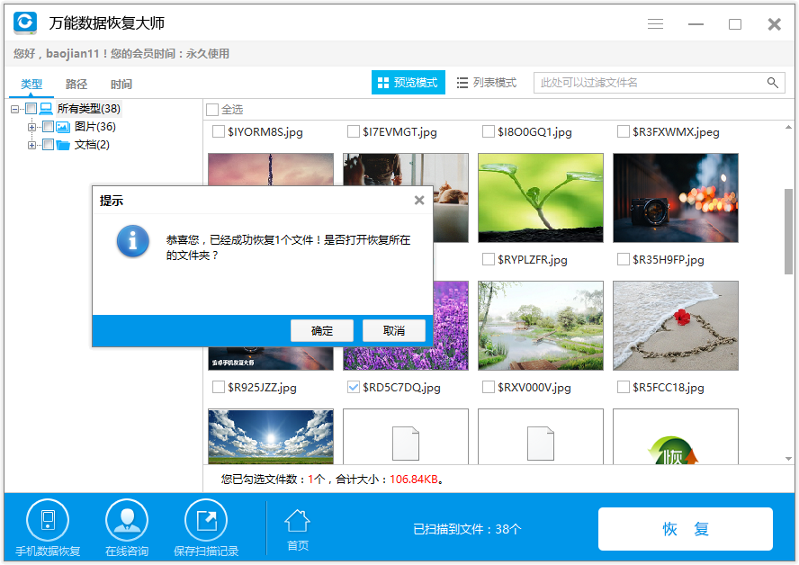The width and height of the screenshot is (799, 565).
Task: Click the blue 恢复 recover button
Action: point(687,529)
